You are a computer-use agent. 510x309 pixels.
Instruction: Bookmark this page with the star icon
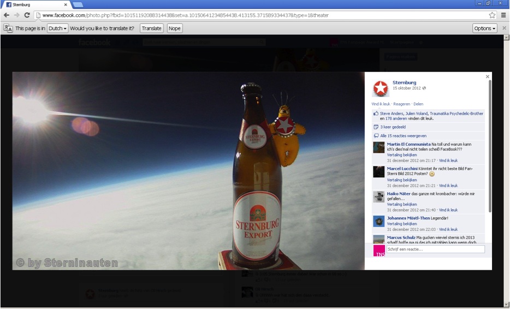click(x=492, y=15)
